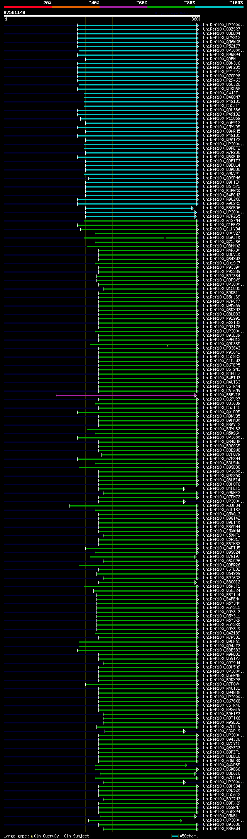Select hit label UniRef100_B7G197

222,556
